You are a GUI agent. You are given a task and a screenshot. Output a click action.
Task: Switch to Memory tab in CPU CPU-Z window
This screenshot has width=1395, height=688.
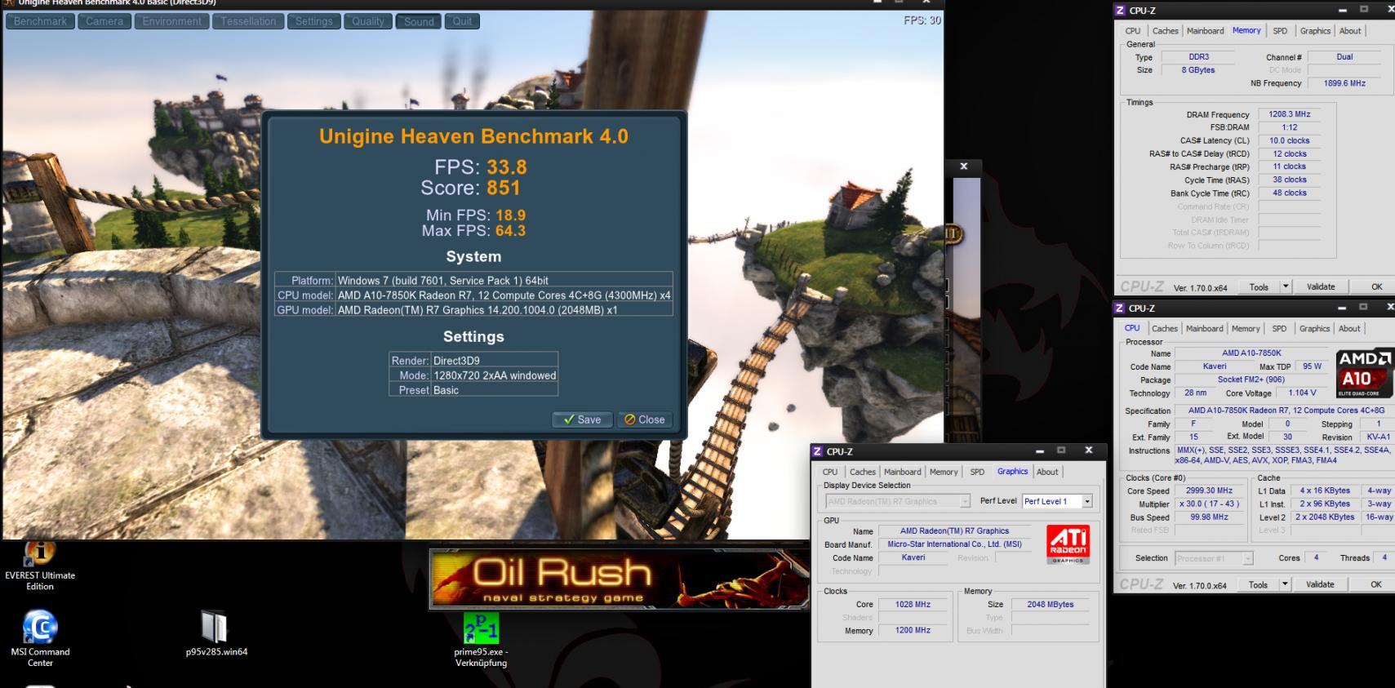coord(1246,329)
